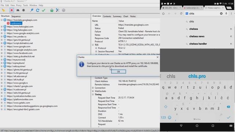This screenshot has height=132, width=235.
Task: Click OK in the Charles dialog
Action: click(x=119, y=71)
